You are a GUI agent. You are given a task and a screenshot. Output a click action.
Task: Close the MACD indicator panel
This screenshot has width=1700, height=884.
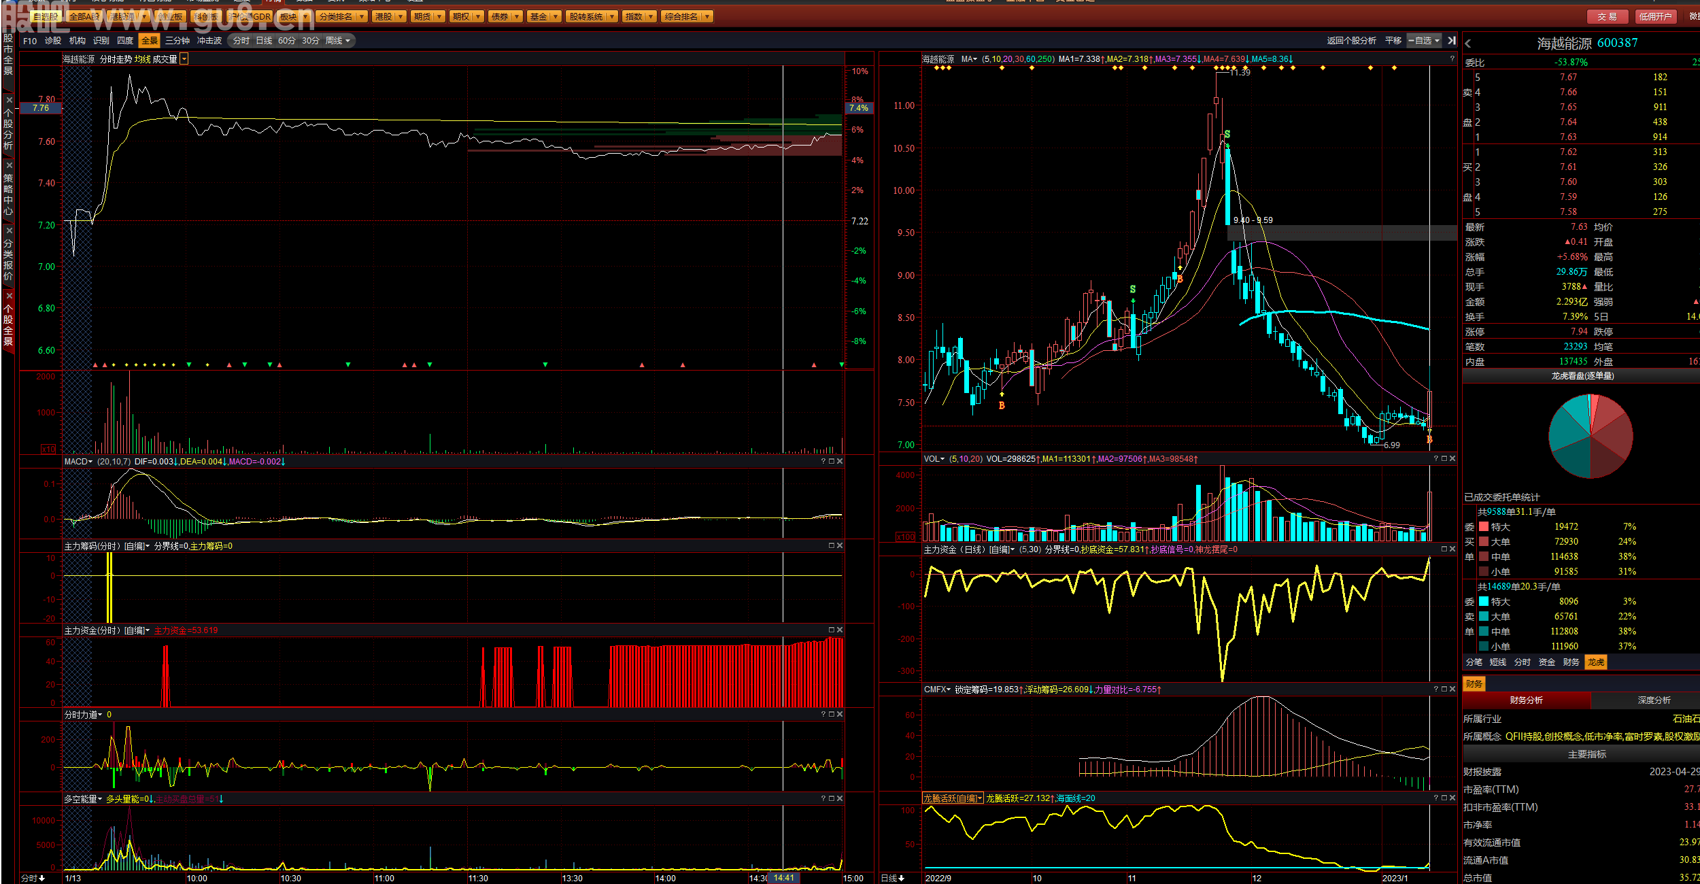pos(840,461)
